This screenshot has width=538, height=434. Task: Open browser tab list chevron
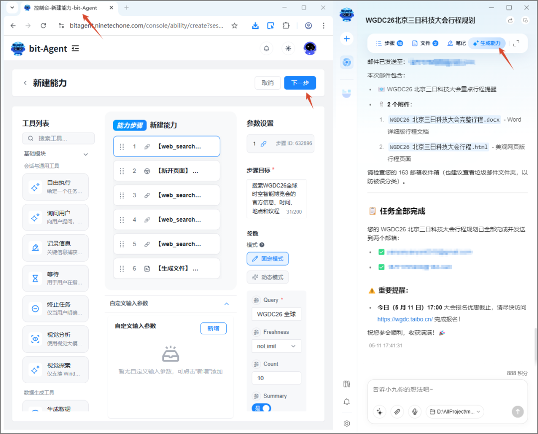pyautogui.click(x=12, y=7)
